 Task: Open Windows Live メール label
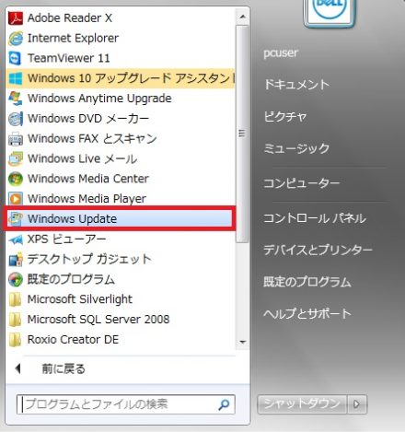tap(83, 158)
